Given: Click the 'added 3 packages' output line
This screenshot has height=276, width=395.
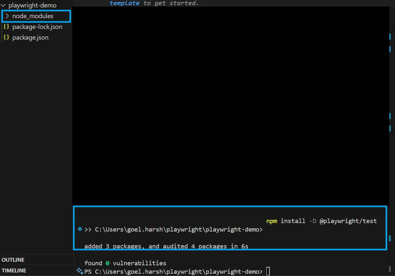Looking at the screenshot, I should tap(166, 246).
